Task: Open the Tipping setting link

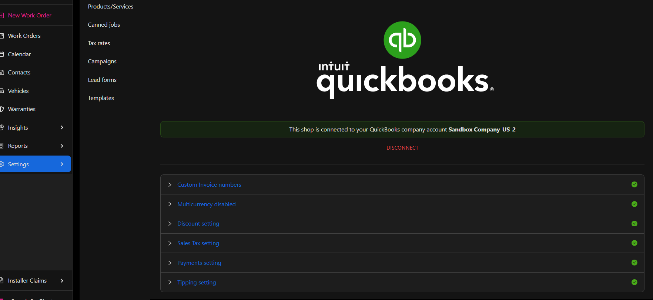Action: click(197, 283)
